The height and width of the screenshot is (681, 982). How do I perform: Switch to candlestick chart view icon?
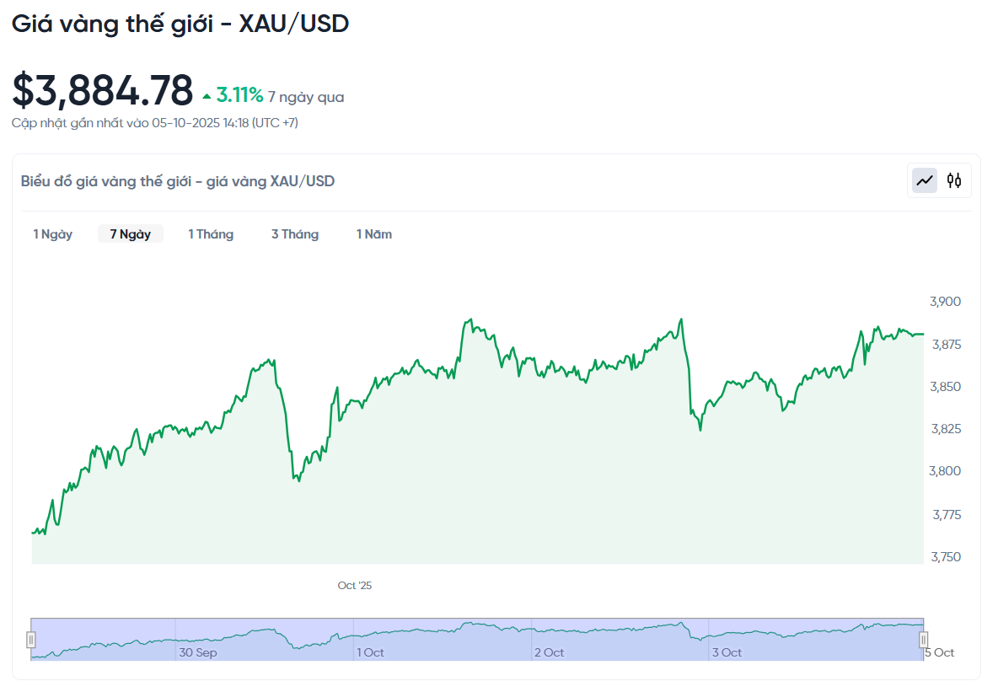click(954, 180)
